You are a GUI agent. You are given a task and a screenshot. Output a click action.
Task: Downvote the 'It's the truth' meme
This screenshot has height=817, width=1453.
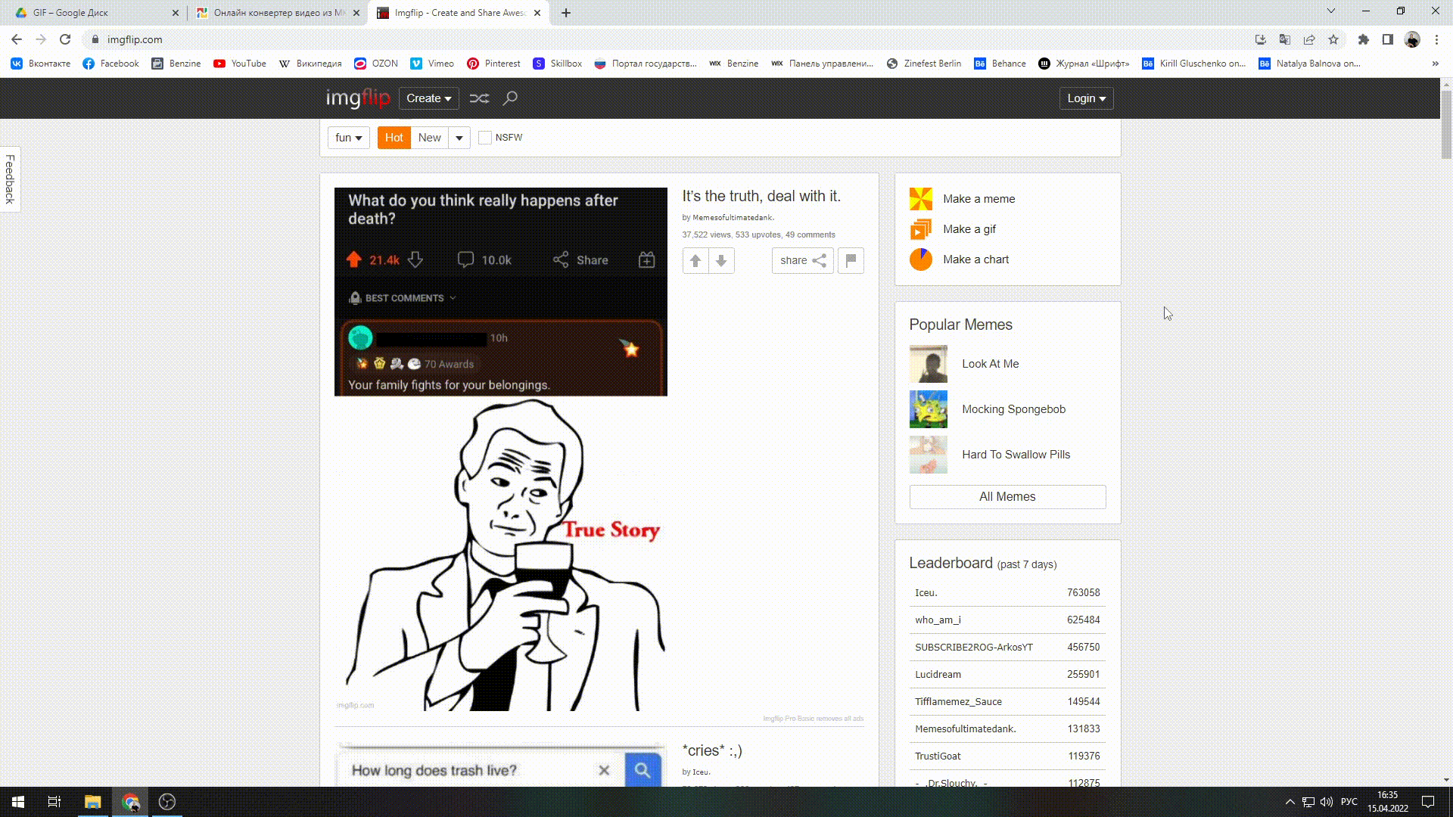[x=721, y=260]
